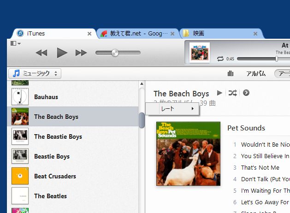Viewport: 290px width, 213px height.
Task: Switch to the 映画 folder tab
Action: click(x=221, y=34)
